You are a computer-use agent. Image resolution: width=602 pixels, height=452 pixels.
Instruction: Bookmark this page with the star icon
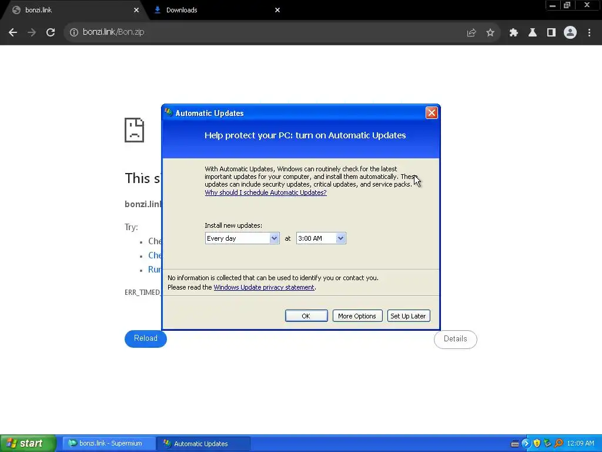pos(490,33)
